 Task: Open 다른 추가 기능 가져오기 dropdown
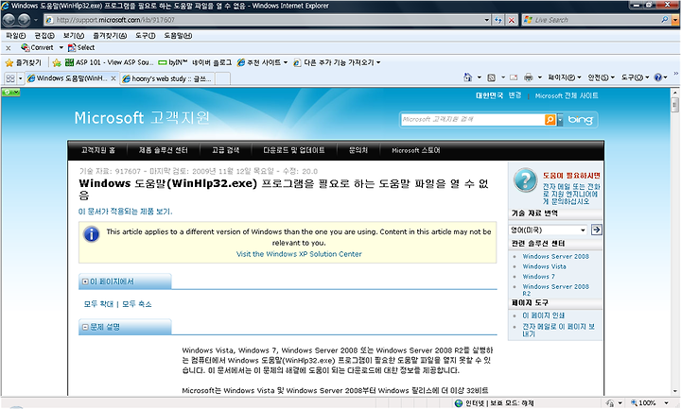click(337, 63)
